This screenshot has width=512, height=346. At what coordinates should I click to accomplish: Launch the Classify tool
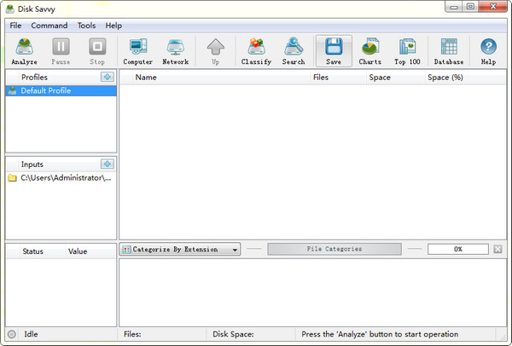click(x=255, y=51)
